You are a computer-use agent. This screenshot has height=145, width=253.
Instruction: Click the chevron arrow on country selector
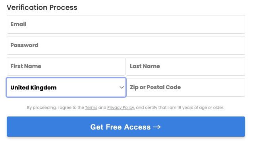(x=122, y=88)
